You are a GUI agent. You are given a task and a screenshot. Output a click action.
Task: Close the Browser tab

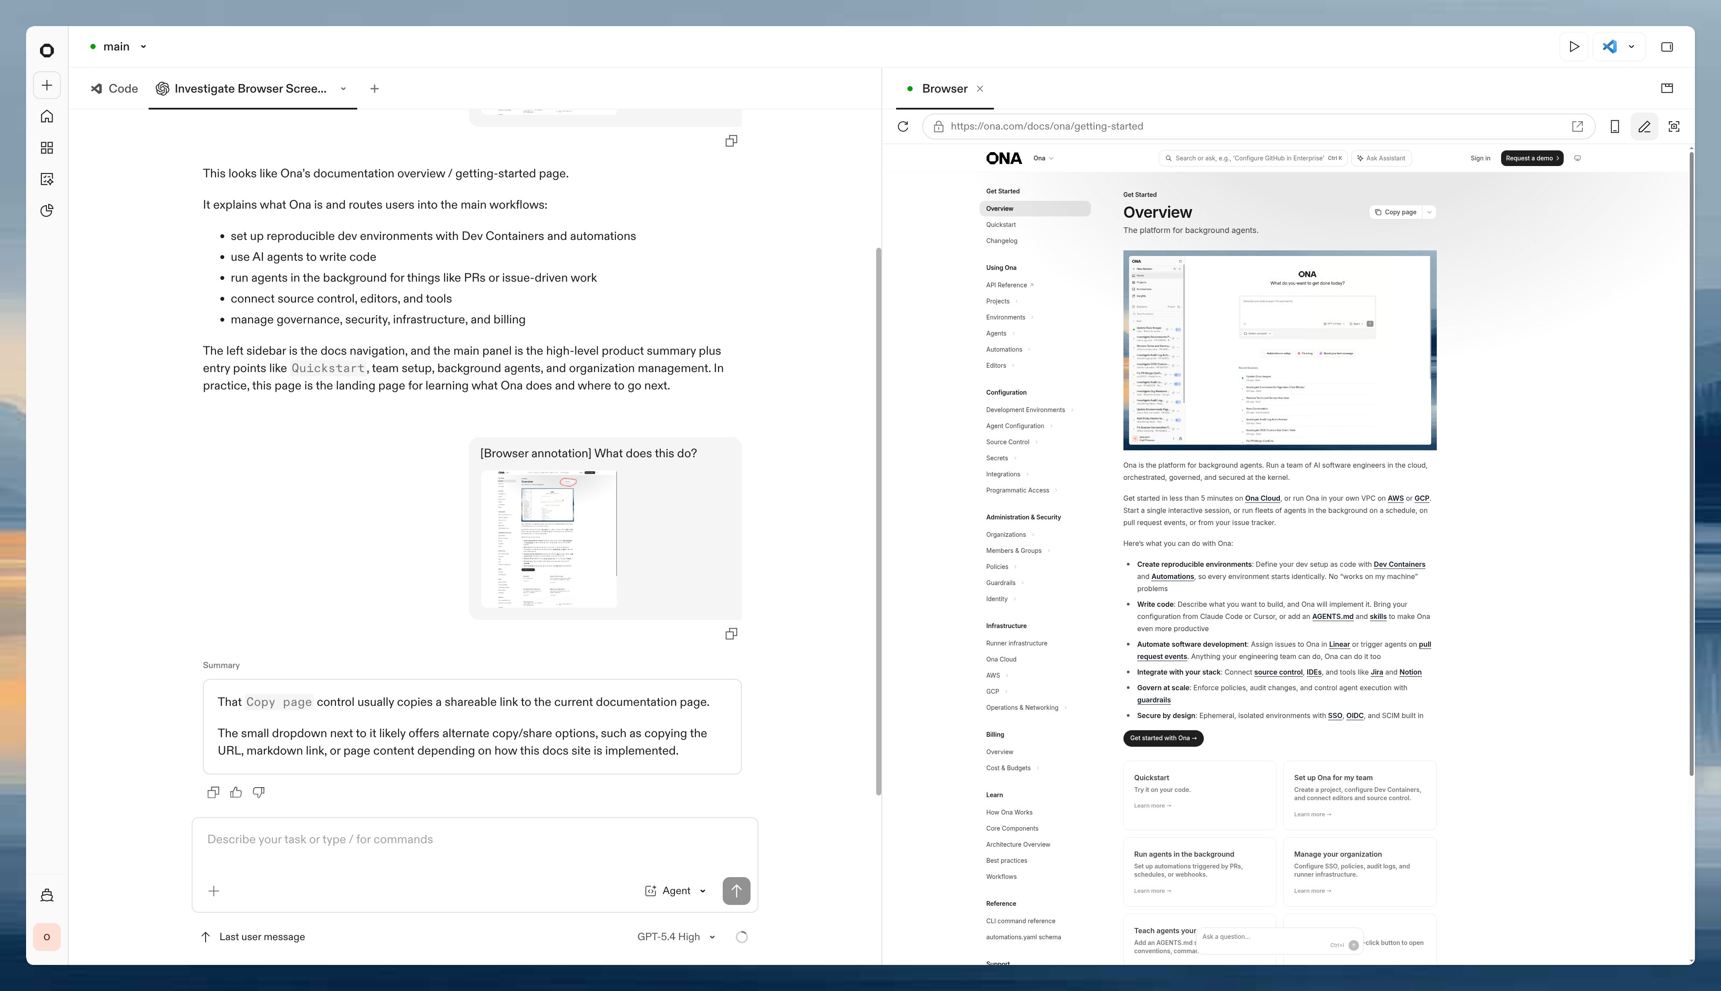point(980,89)
